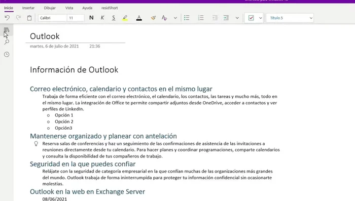
Task: Undo the last action
Action: pyautogui.click(x=7, y=18)
